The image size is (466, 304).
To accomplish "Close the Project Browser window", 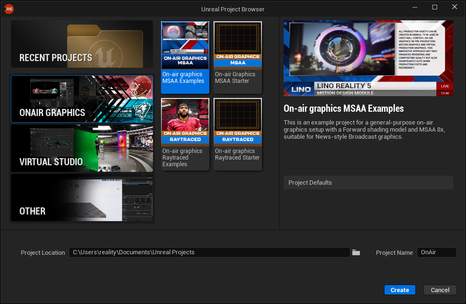I will pos(455,7).
